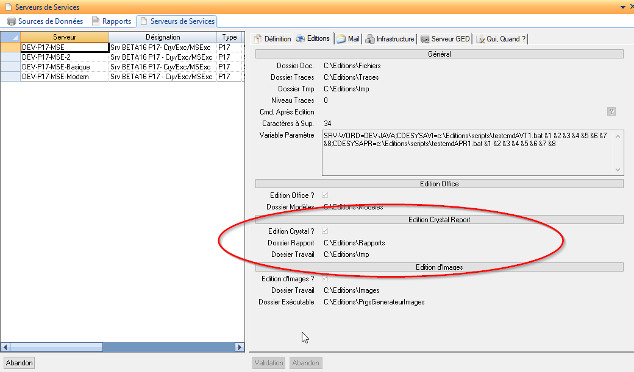The image size is (634, 372).
Task: Click the Infrastructure tab icon
Action: click(x=369, y=39)
